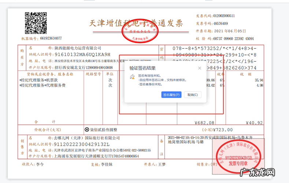This screenshot has width=289, height=183.
Task: Click the QR code on the invoice
Action: [x=36, y=23]
